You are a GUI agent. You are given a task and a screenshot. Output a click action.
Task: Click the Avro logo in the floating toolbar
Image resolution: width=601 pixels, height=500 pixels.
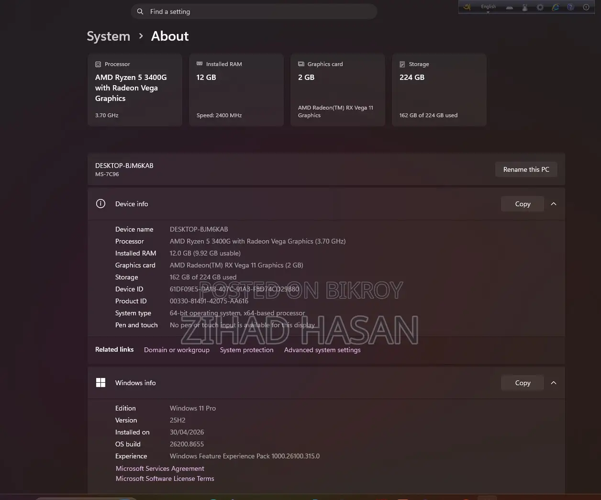(x=467, y=7)
